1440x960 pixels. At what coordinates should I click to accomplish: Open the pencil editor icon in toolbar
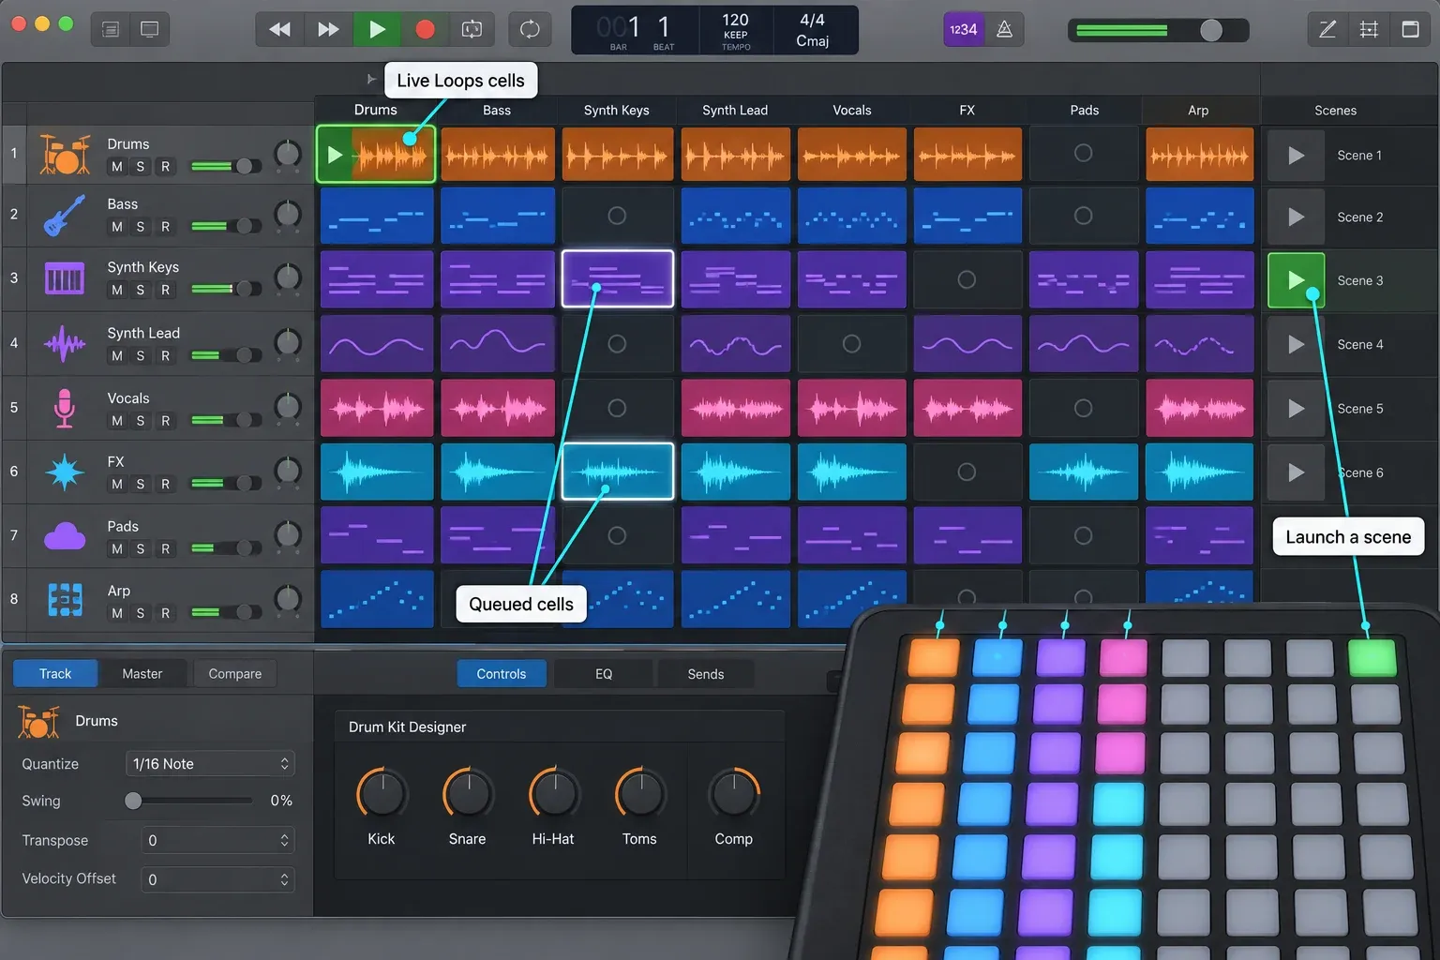click(x=1327, y=29)
